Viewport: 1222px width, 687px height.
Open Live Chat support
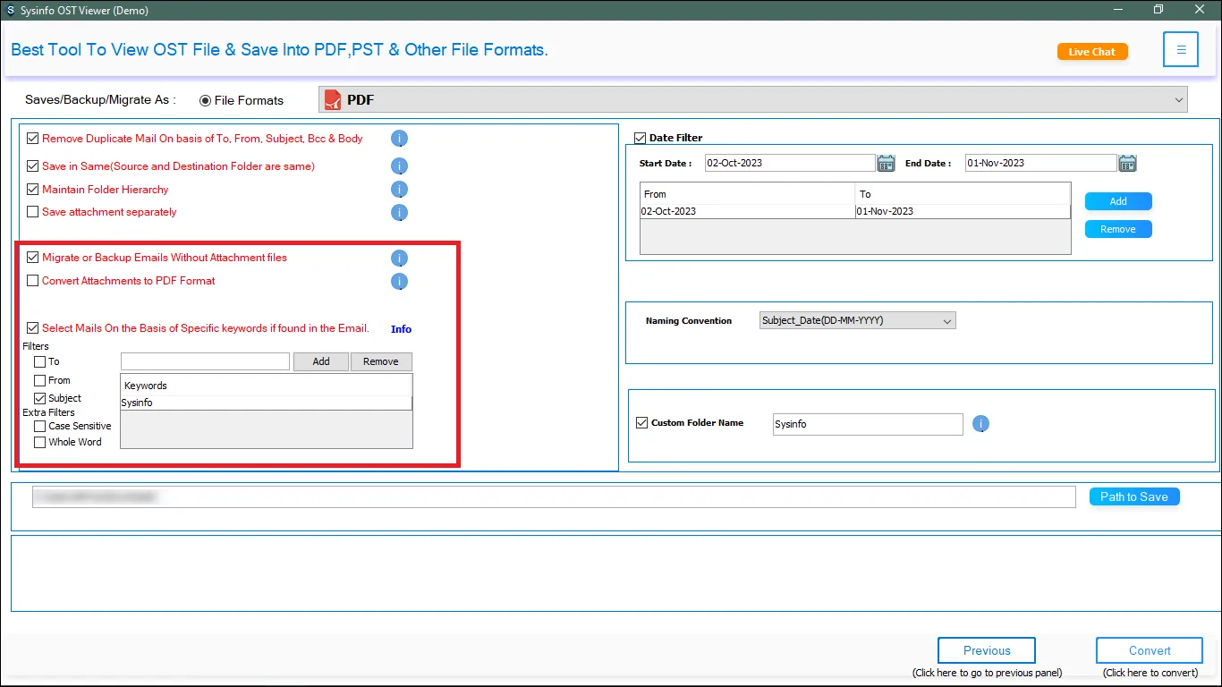[1091, 52]
